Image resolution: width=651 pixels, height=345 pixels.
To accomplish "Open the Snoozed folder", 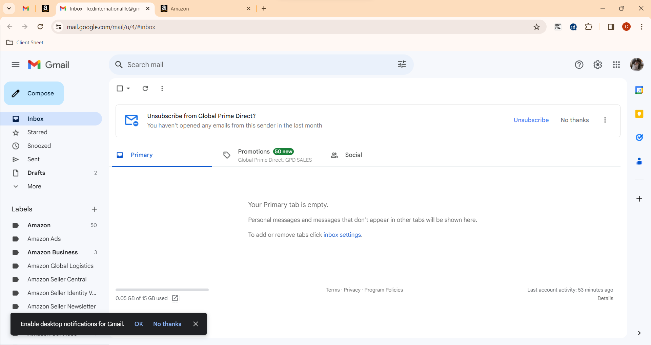I will tap(51, 146).
